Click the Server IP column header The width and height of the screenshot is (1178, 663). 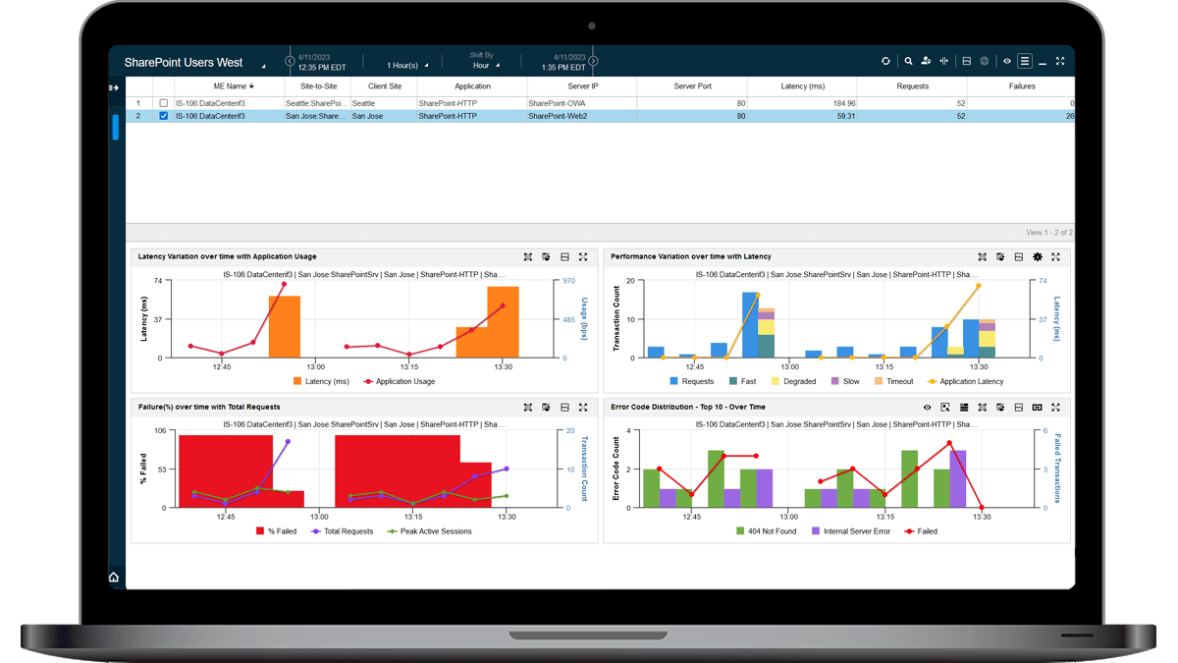[582, 86]
